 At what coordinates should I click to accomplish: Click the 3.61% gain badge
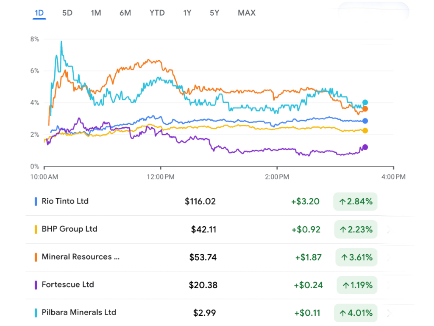356,257
